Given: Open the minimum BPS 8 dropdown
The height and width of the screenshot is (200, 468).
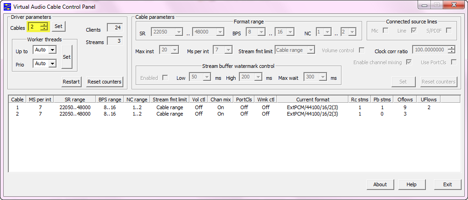Looking at the screenshot, I should tap(261, 32).
